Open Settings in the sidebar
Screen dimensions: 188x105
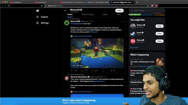42,23
